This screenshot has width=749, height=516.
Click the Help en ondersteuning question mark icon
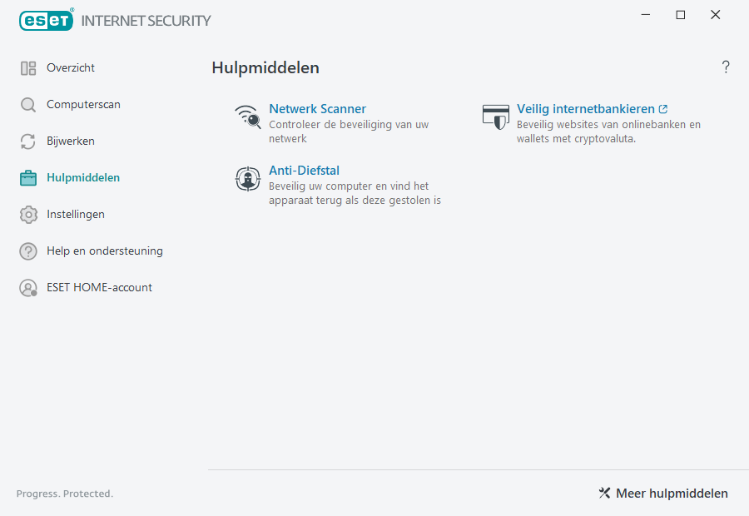27,251
